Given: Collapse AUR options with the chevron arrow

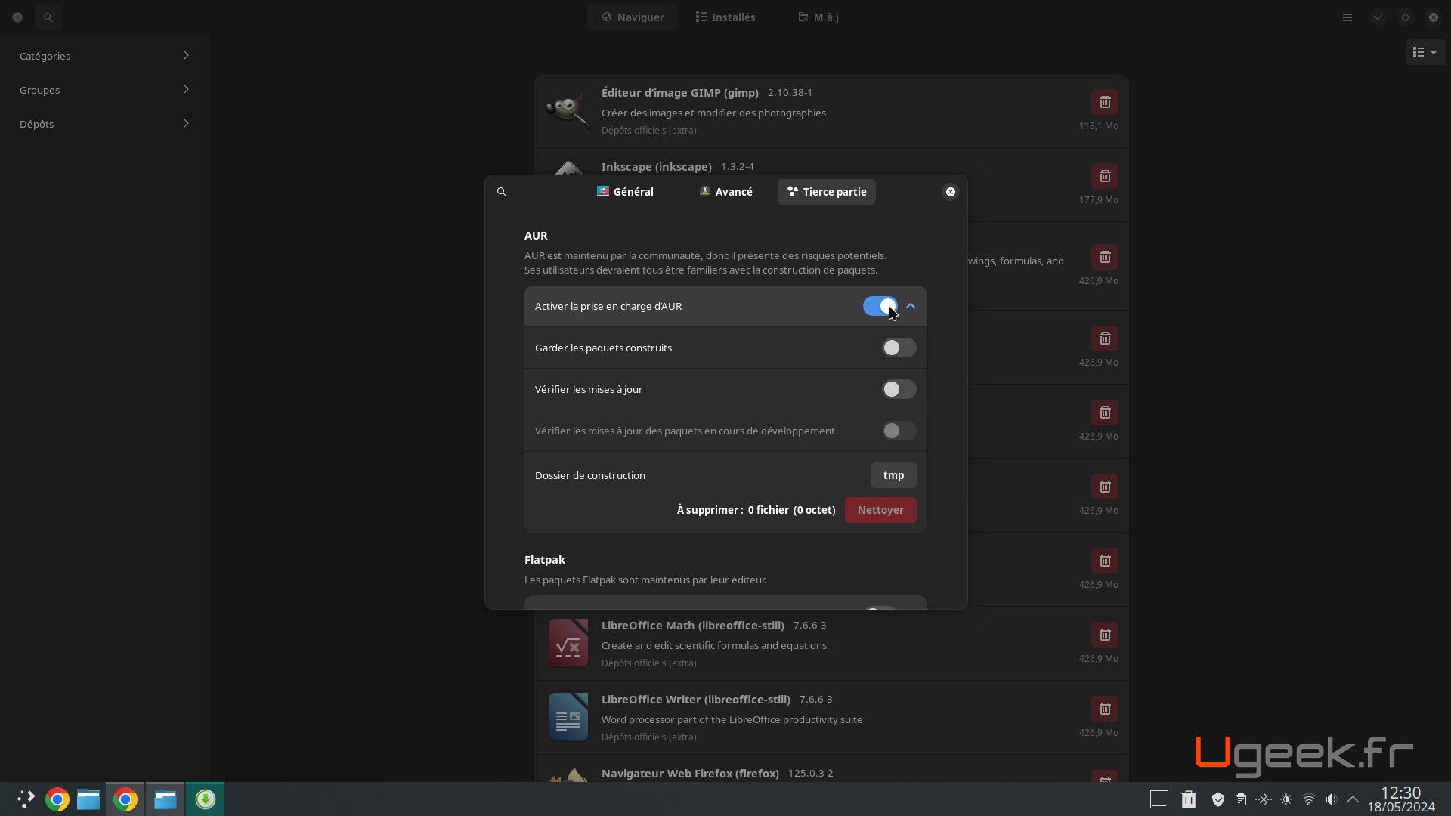Looking at the screenshot, I should pos(911,306).
